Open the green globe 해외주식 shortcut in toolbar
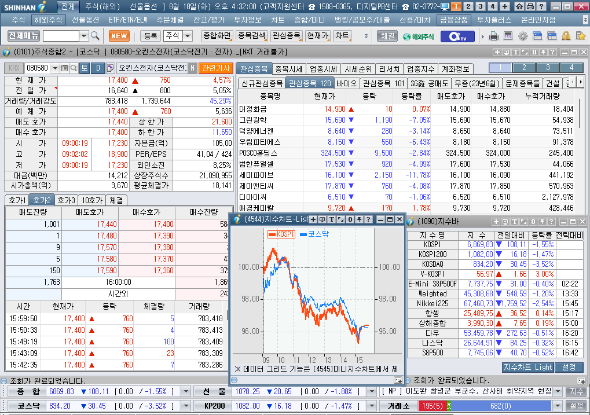The height and width of the screenshot is (415, 590). (418, 36)
